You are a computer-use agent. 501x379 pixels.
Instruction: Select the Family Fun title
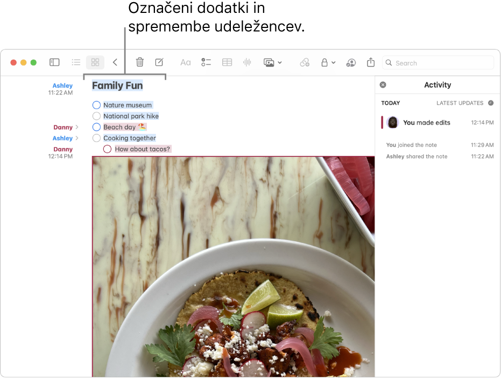point(117,85)
